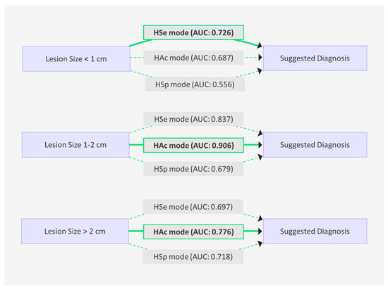The image size is (388, 290).
Task: Select the HSe mode (AUC: 0.697) label
Action: tap(193, 207)
